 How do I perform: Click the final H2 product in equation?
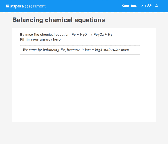pyautogui.click(x=110, y=35)
